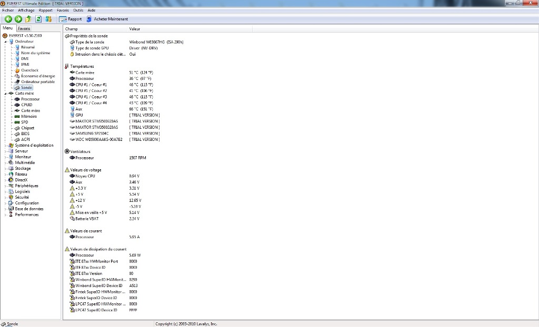Image resolution: width=539 pixels, height=327 pixels.
Task: Open the Outils menu
Action: 78,10
